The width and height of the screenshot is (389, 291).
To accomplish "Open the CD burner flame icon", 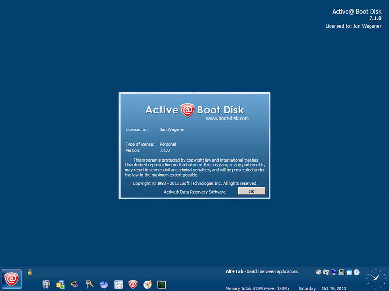I will [x=148, y=285].
